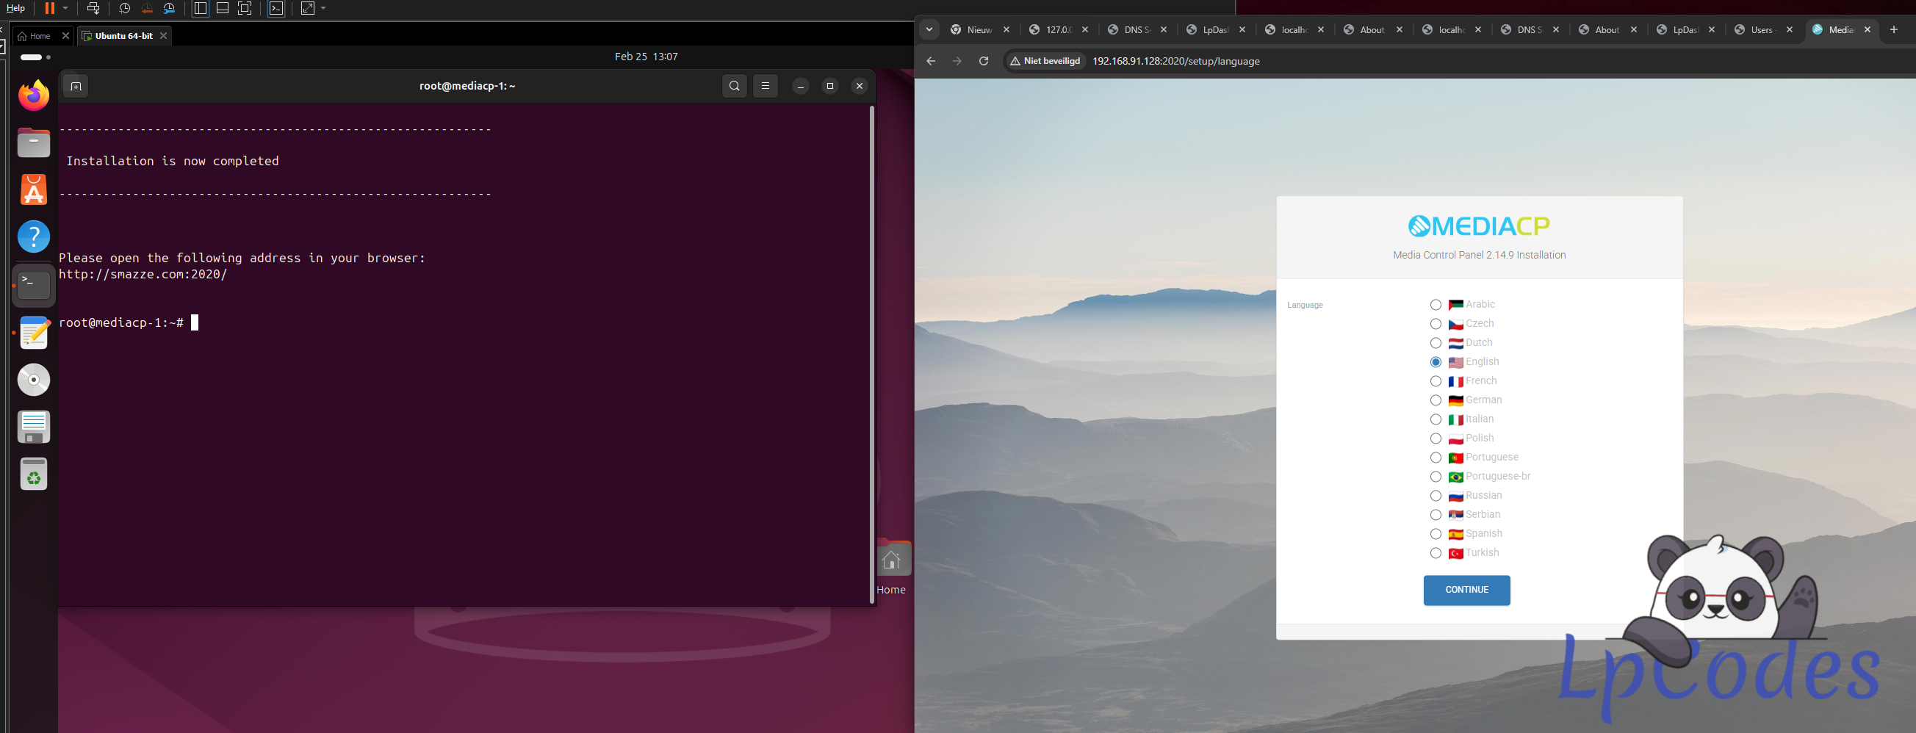Click the send Ctrl+Alt+Del toolbar icon

93,9
